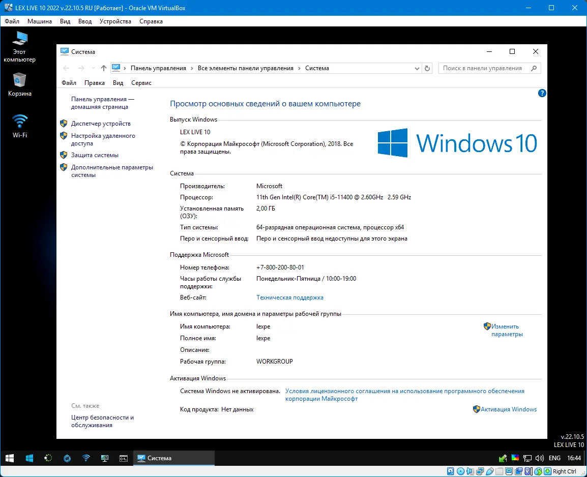This screenshot has width=587, height=477.
Task: Expand chevron after Панель управления breadcrumb
Action: pos(192,68)
